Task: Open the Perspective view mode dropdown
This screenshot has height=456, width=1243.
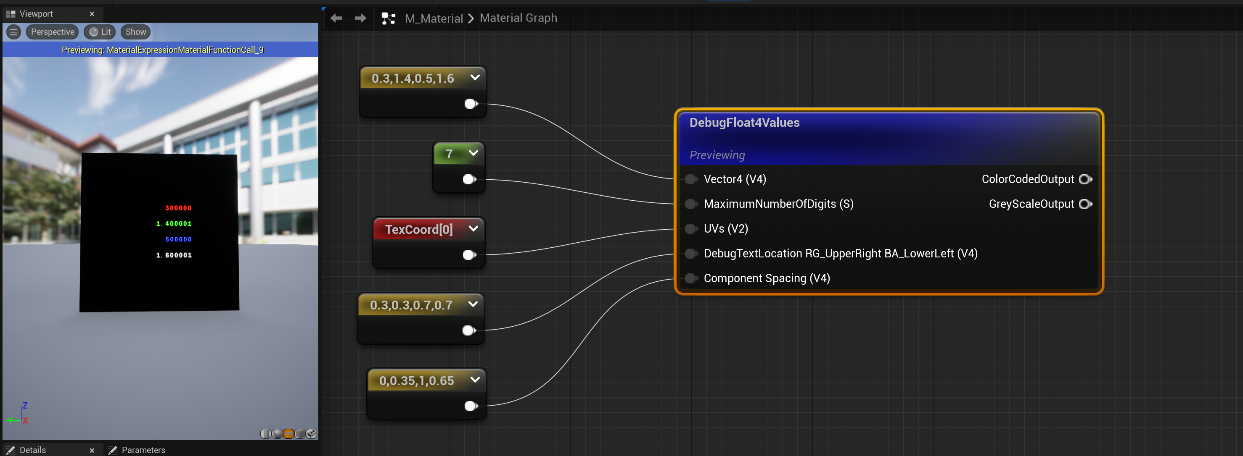Action: coord(52,32)
